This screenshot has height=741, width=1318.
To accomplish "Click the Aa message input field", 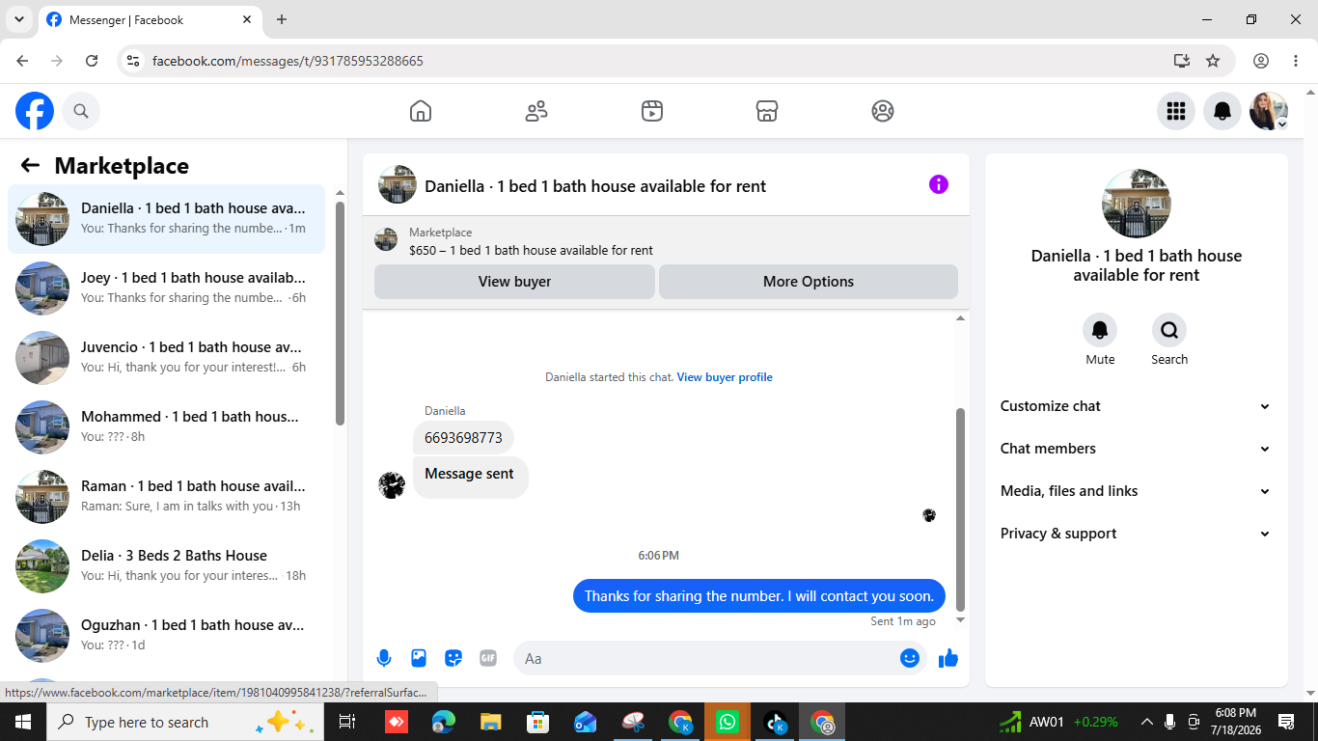I will [707, 658].
